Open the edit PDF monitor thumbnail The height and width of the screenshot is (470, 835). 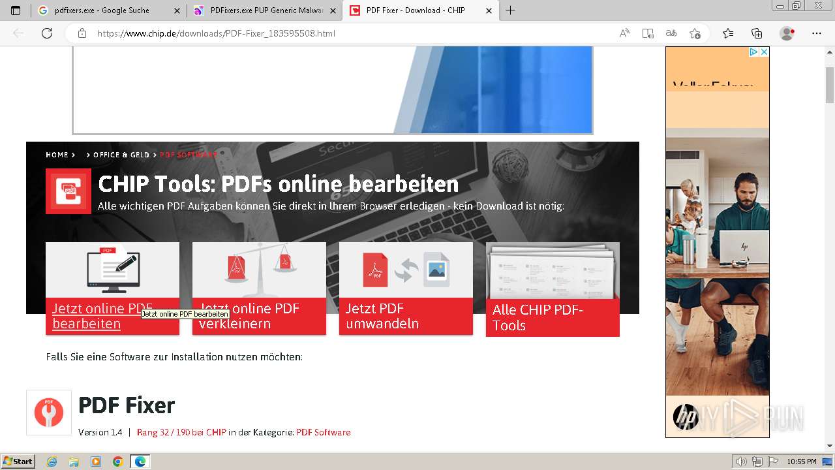(112, 270)
